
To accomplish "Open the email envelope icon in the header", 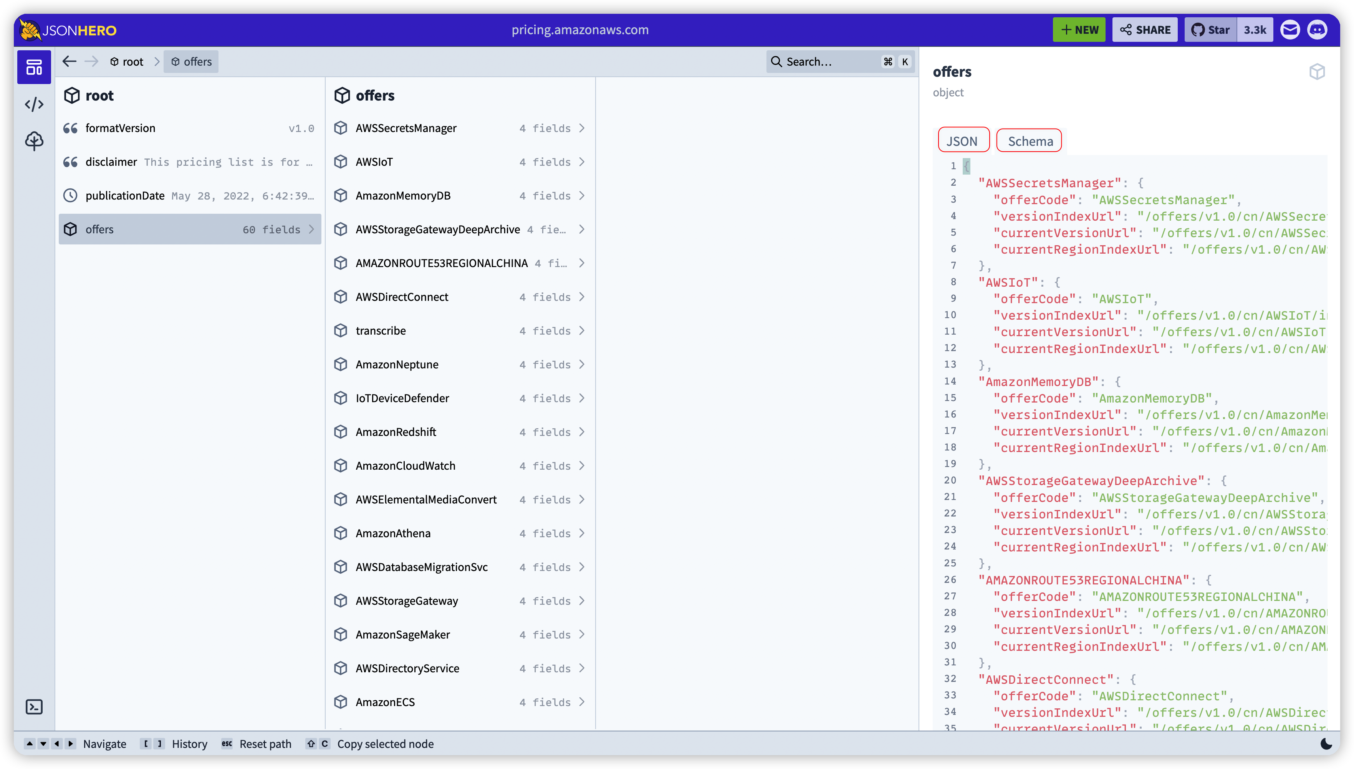I will click(1289, 30).
